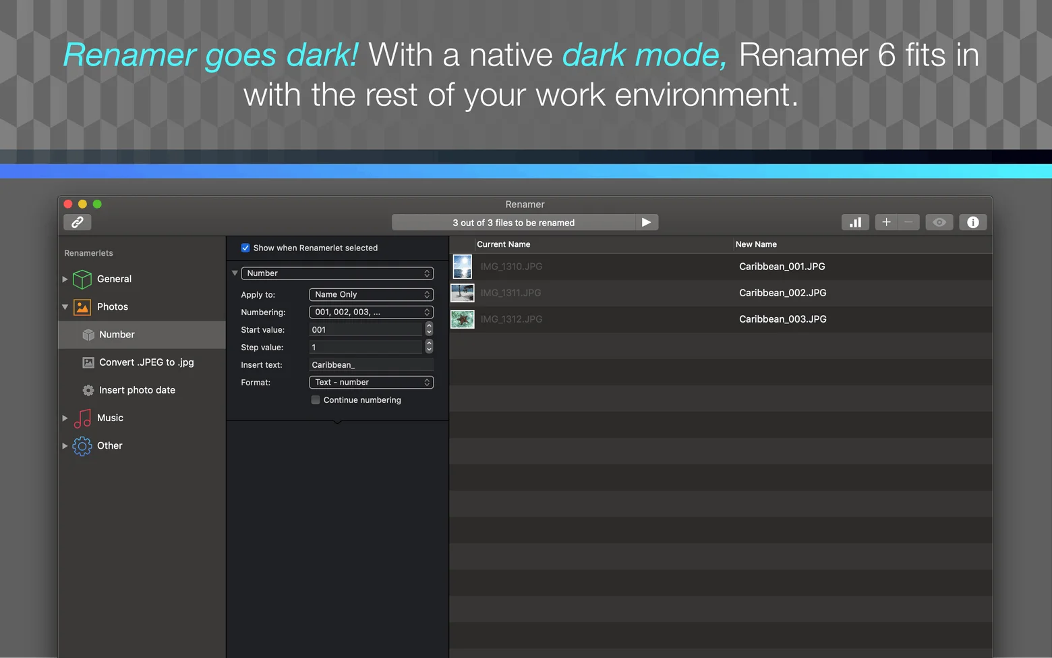
Task: Enable the Continue numbering checkbox
Action: point(316,400)
